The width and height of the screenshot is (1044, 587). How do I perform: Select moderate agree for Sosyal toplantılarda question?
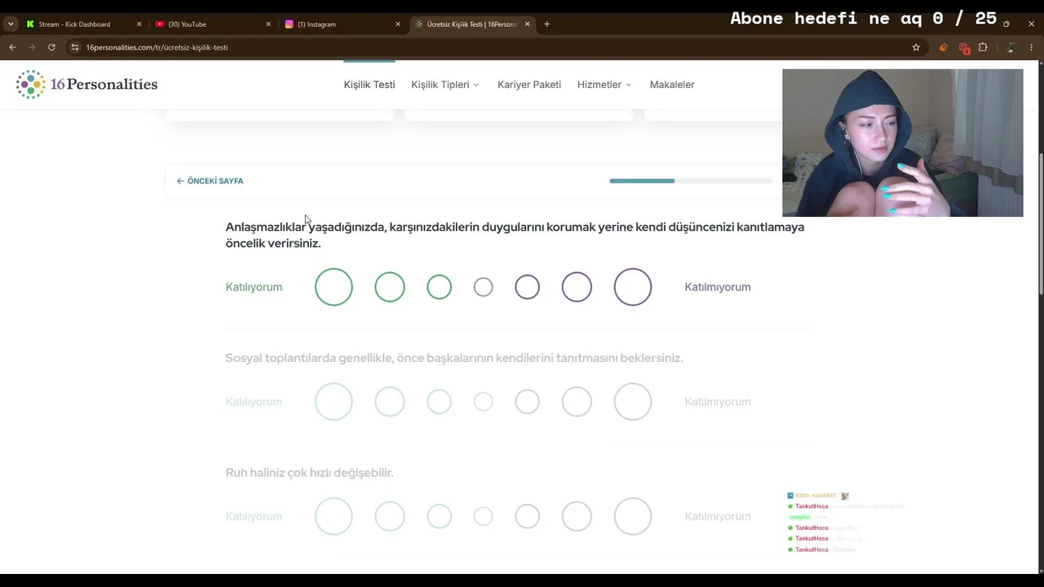390,402
